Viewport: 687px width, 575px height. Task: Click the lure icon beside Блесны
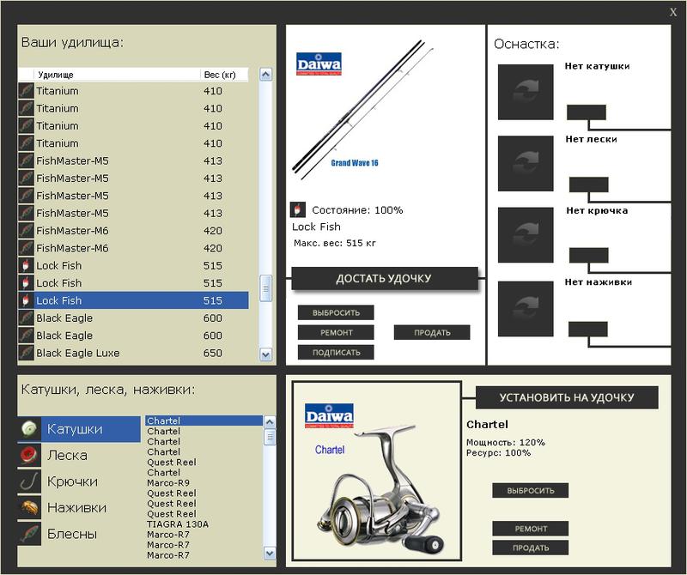[29, 534]
